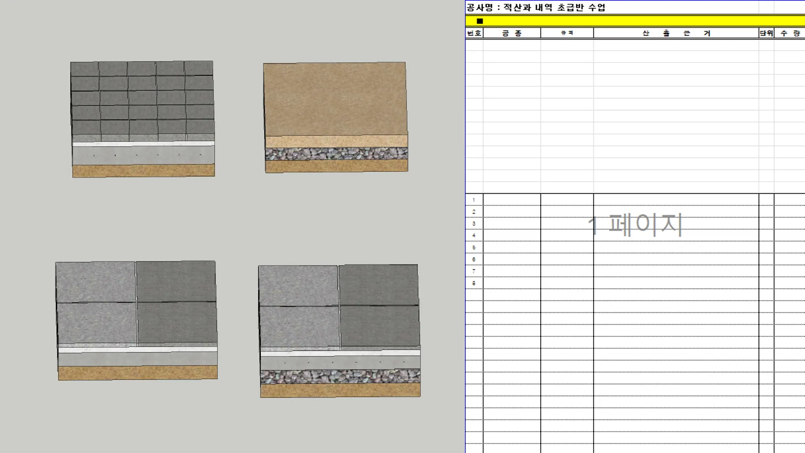The width and height of the screenshot is (805, 453).
Task: Click the 공사명 title cell
Action: 536,8
